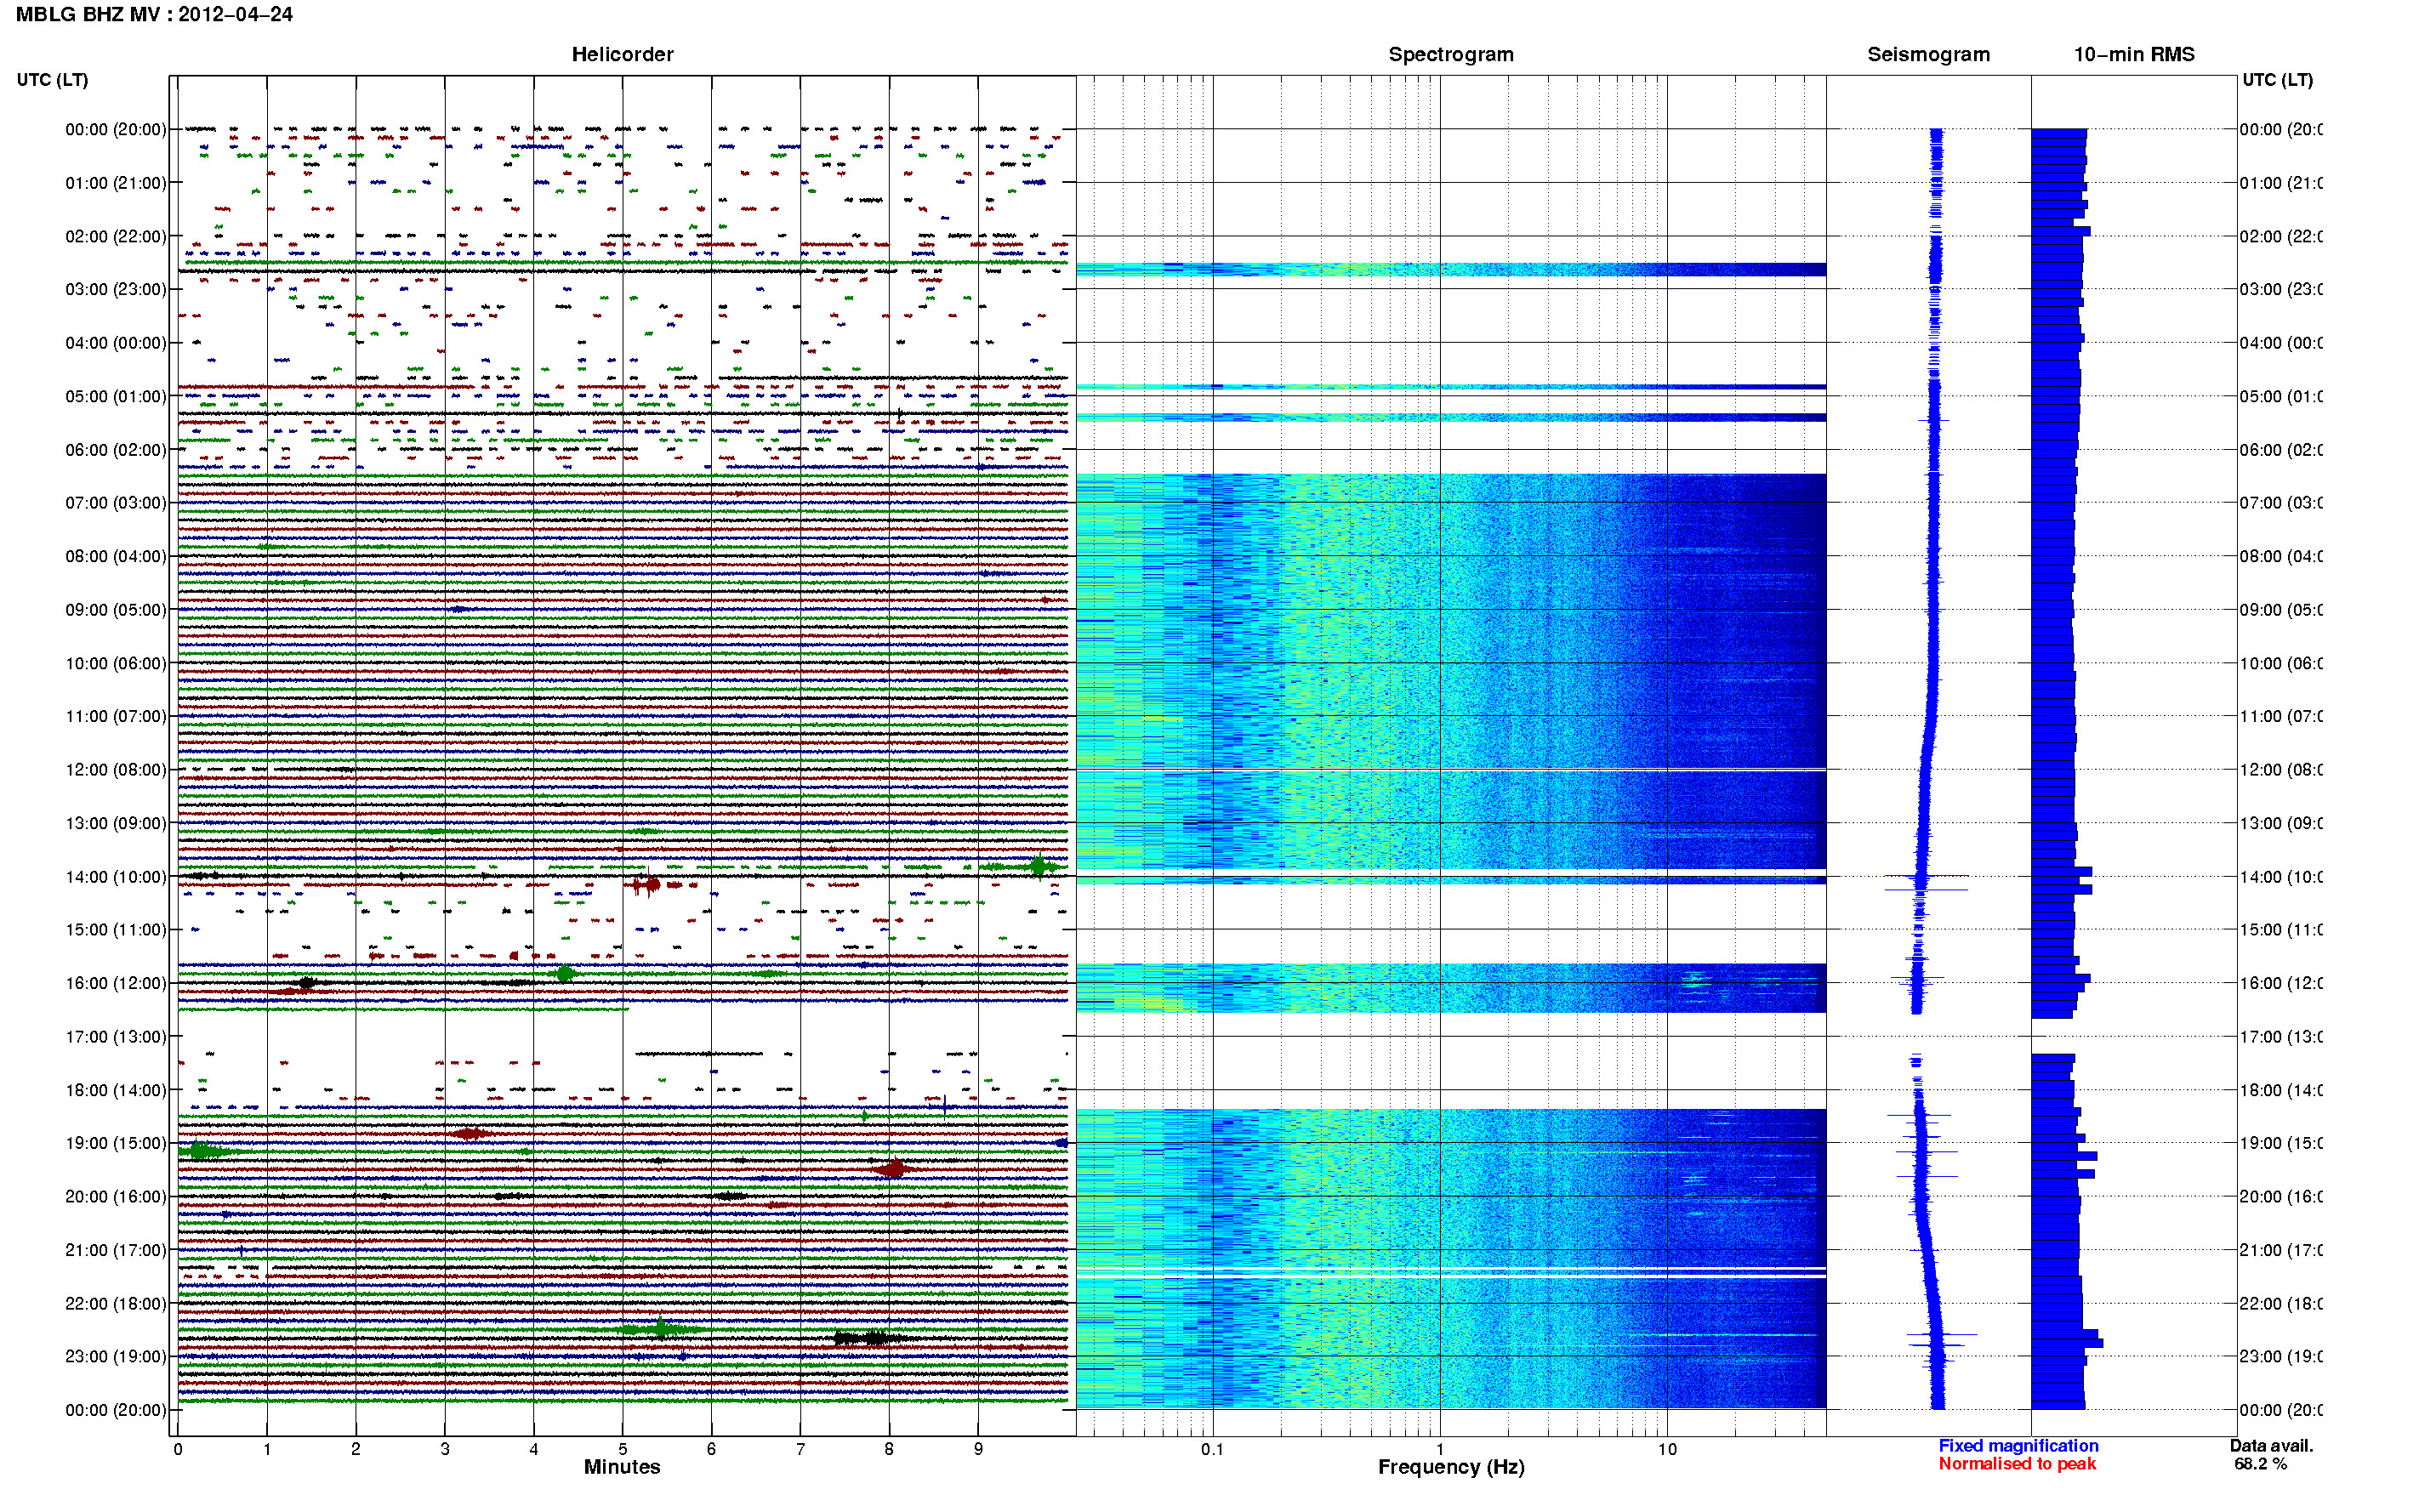Screen dimensions: 2419x1512
Task: Click the spectrogram band just before 03:00
Action: pos(1451,269)
